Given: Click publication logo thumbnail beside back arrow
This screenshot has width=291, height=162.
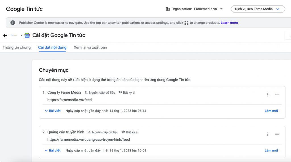Looking at the screenshot, I should (x=14, y=35).
